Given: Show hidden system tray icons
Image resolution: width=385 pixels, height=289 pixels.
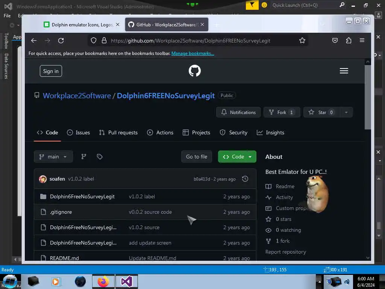Looking at the screenshot, I should pyautogui.click(x=320, y=281).
